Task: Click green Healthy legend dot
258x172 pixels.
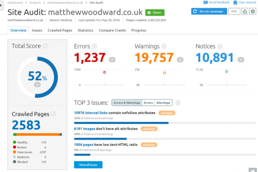Action: 14,142
